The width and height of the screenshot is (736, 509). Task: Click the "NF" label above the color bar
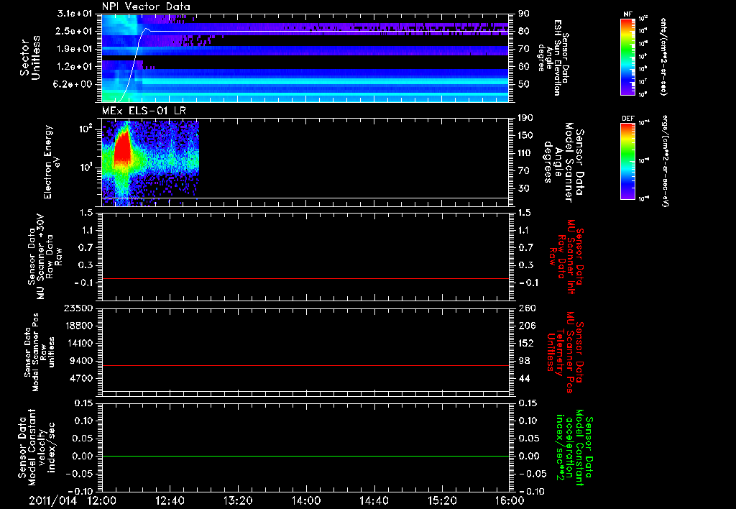627,14
